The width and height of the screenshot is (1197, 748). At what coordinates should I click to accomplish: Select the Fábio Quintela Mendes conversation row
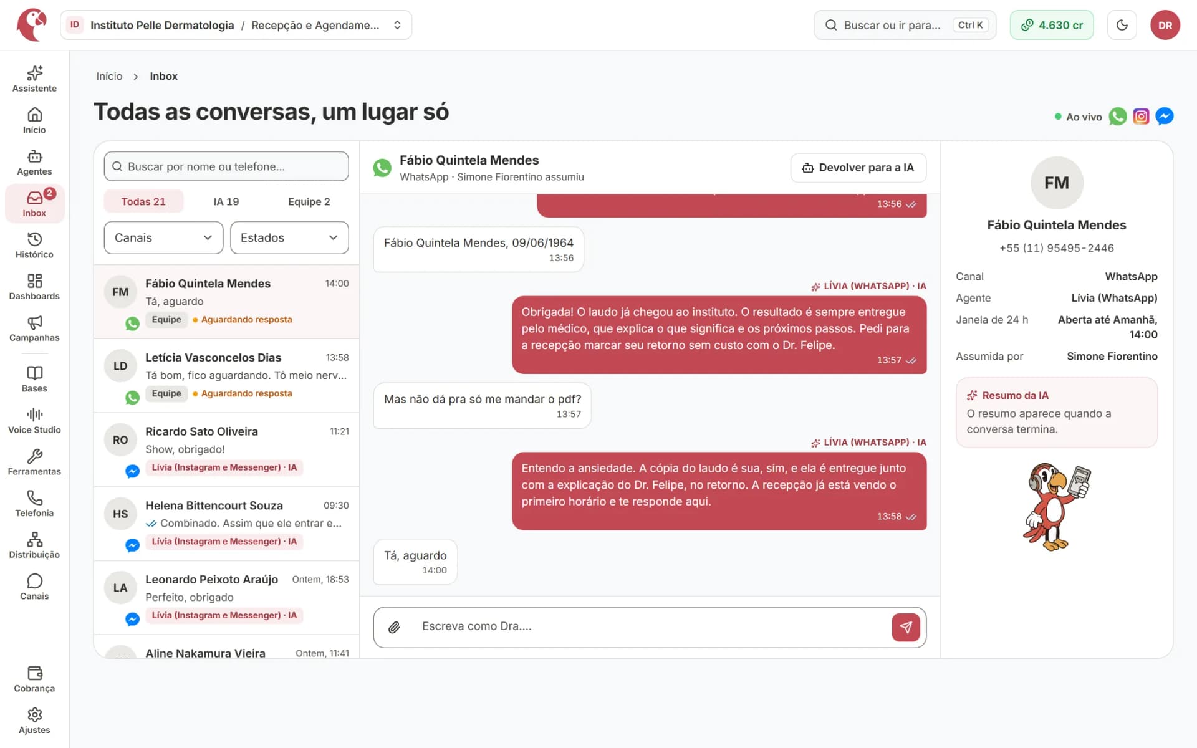pos(226,302)
